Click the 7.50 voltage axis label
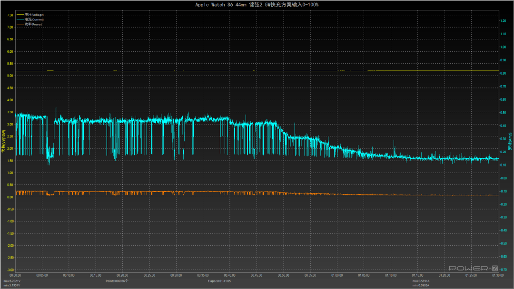This screenshot has width=514, height=289. [x=10, y=15]
